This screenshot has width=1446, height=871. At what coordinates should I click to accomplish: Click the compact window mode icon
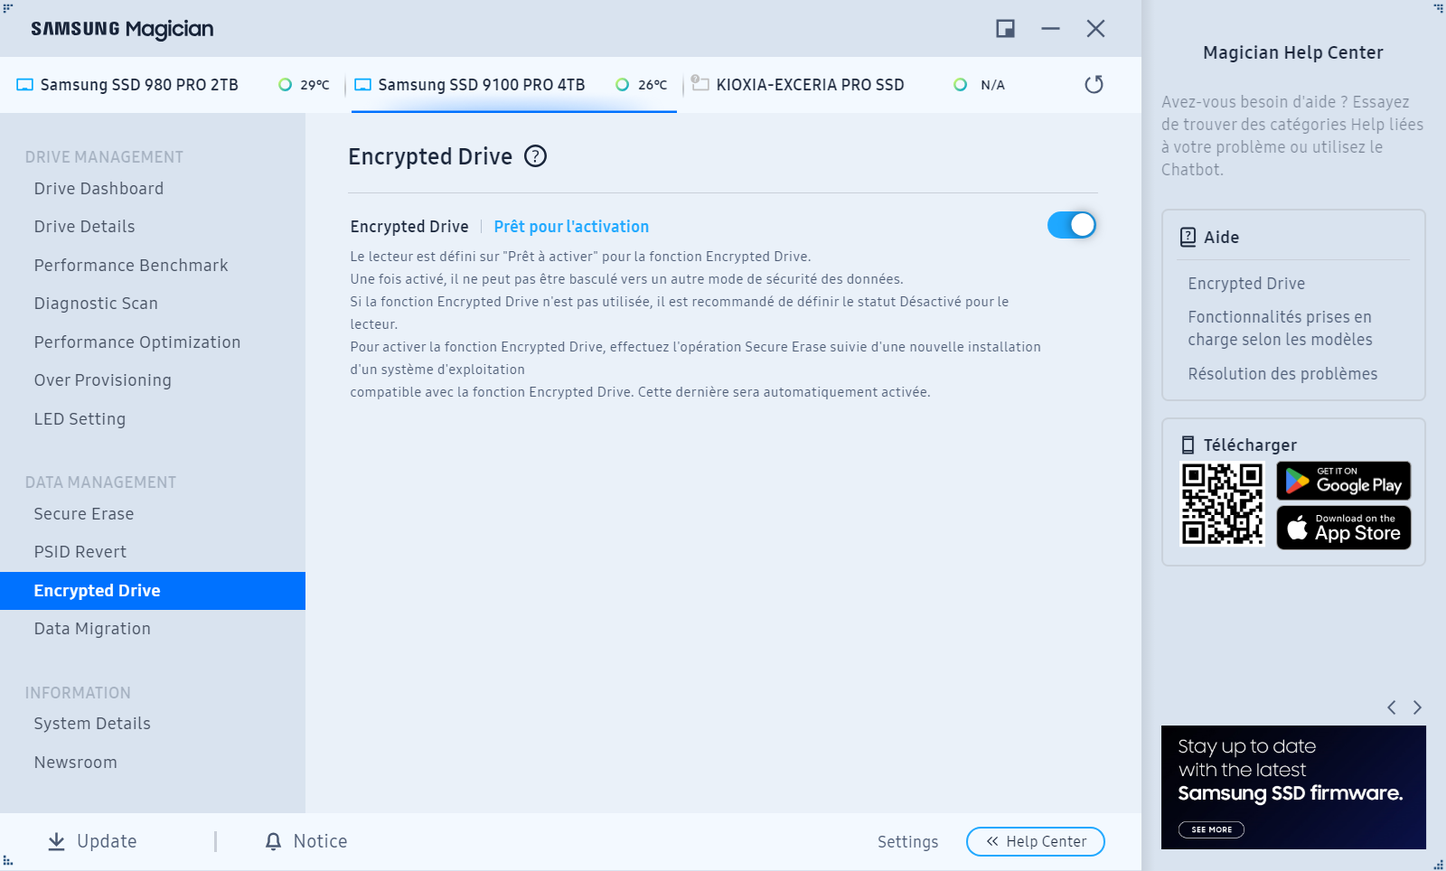[1005, 29]
